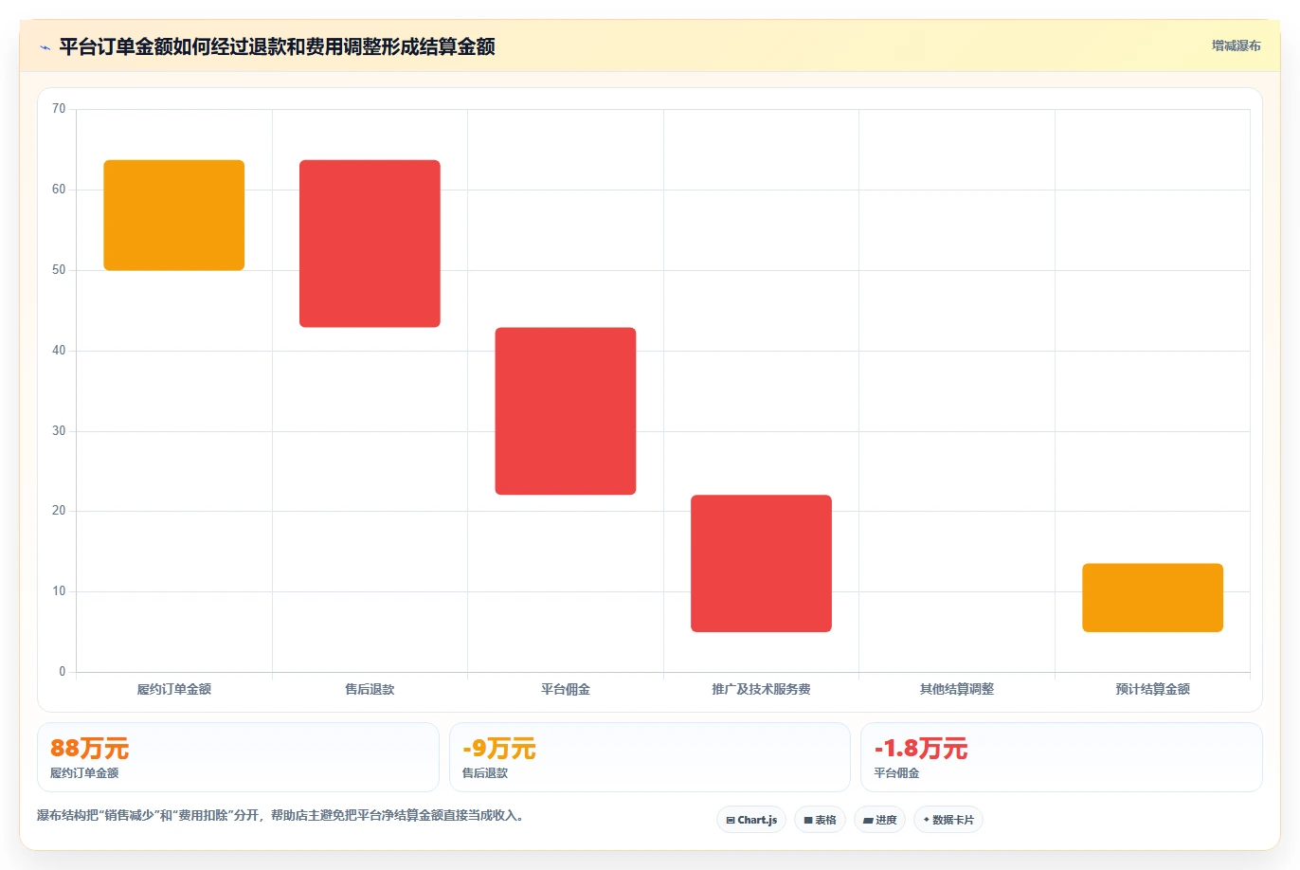Click 履约订单金额 caption under 88万元

84,773
